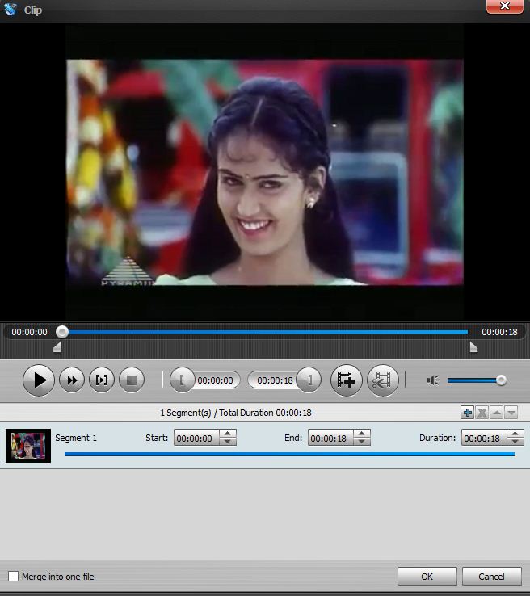Viewport: 530px width, 596px height.
Task: Mute audio with the speaker icon
Action: (x=433, y=380)
